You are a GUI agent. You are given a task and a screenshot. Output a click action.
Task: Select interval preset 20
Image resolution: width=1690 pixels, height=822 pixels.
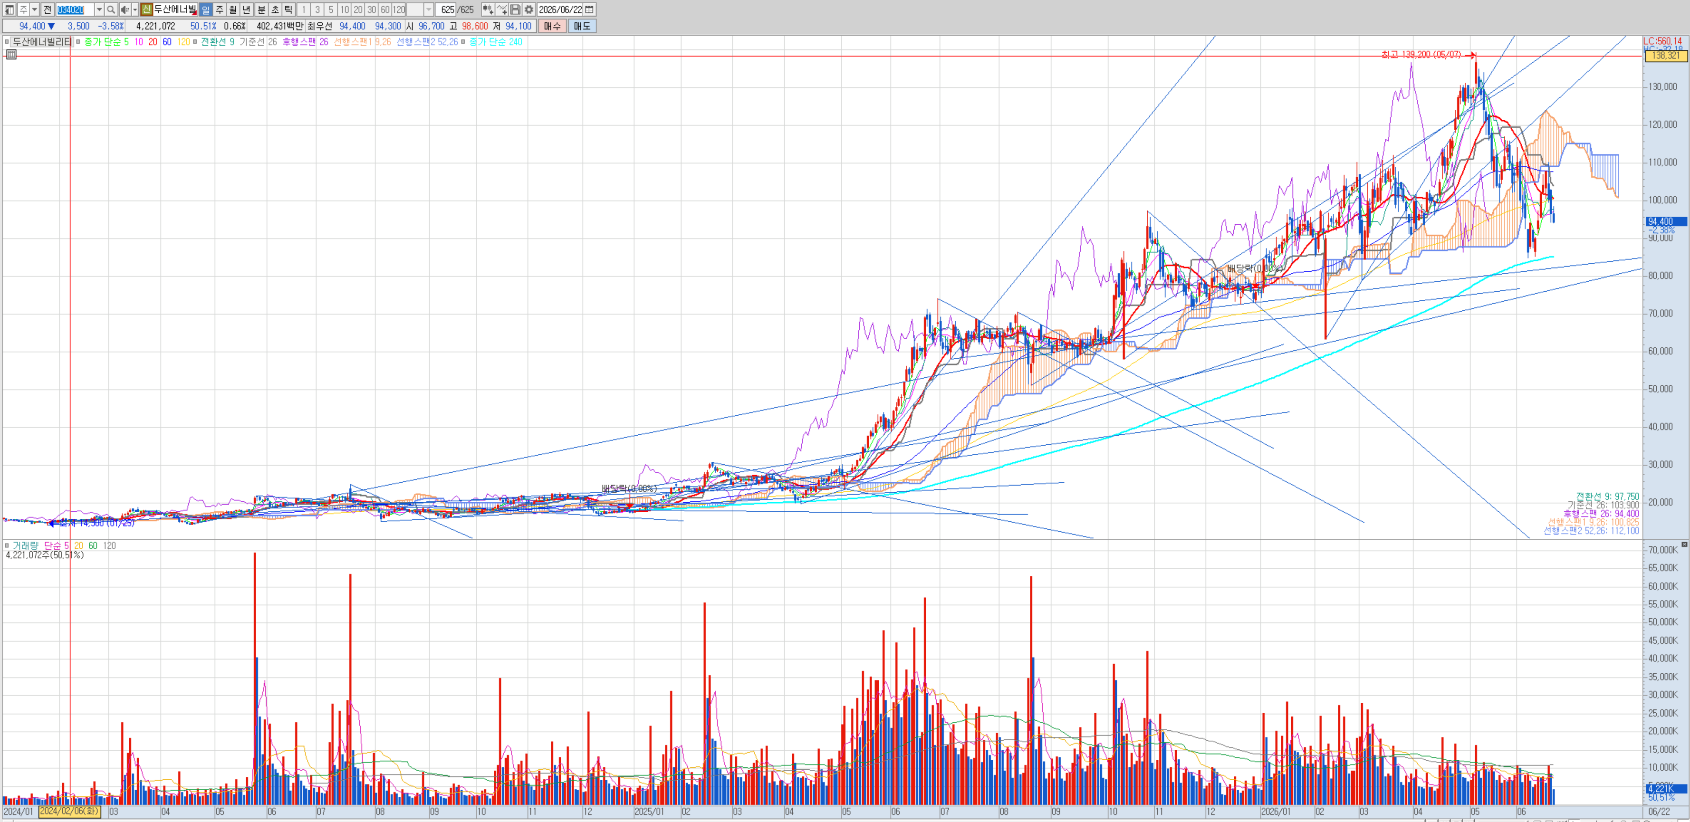(x=358, y=10)
